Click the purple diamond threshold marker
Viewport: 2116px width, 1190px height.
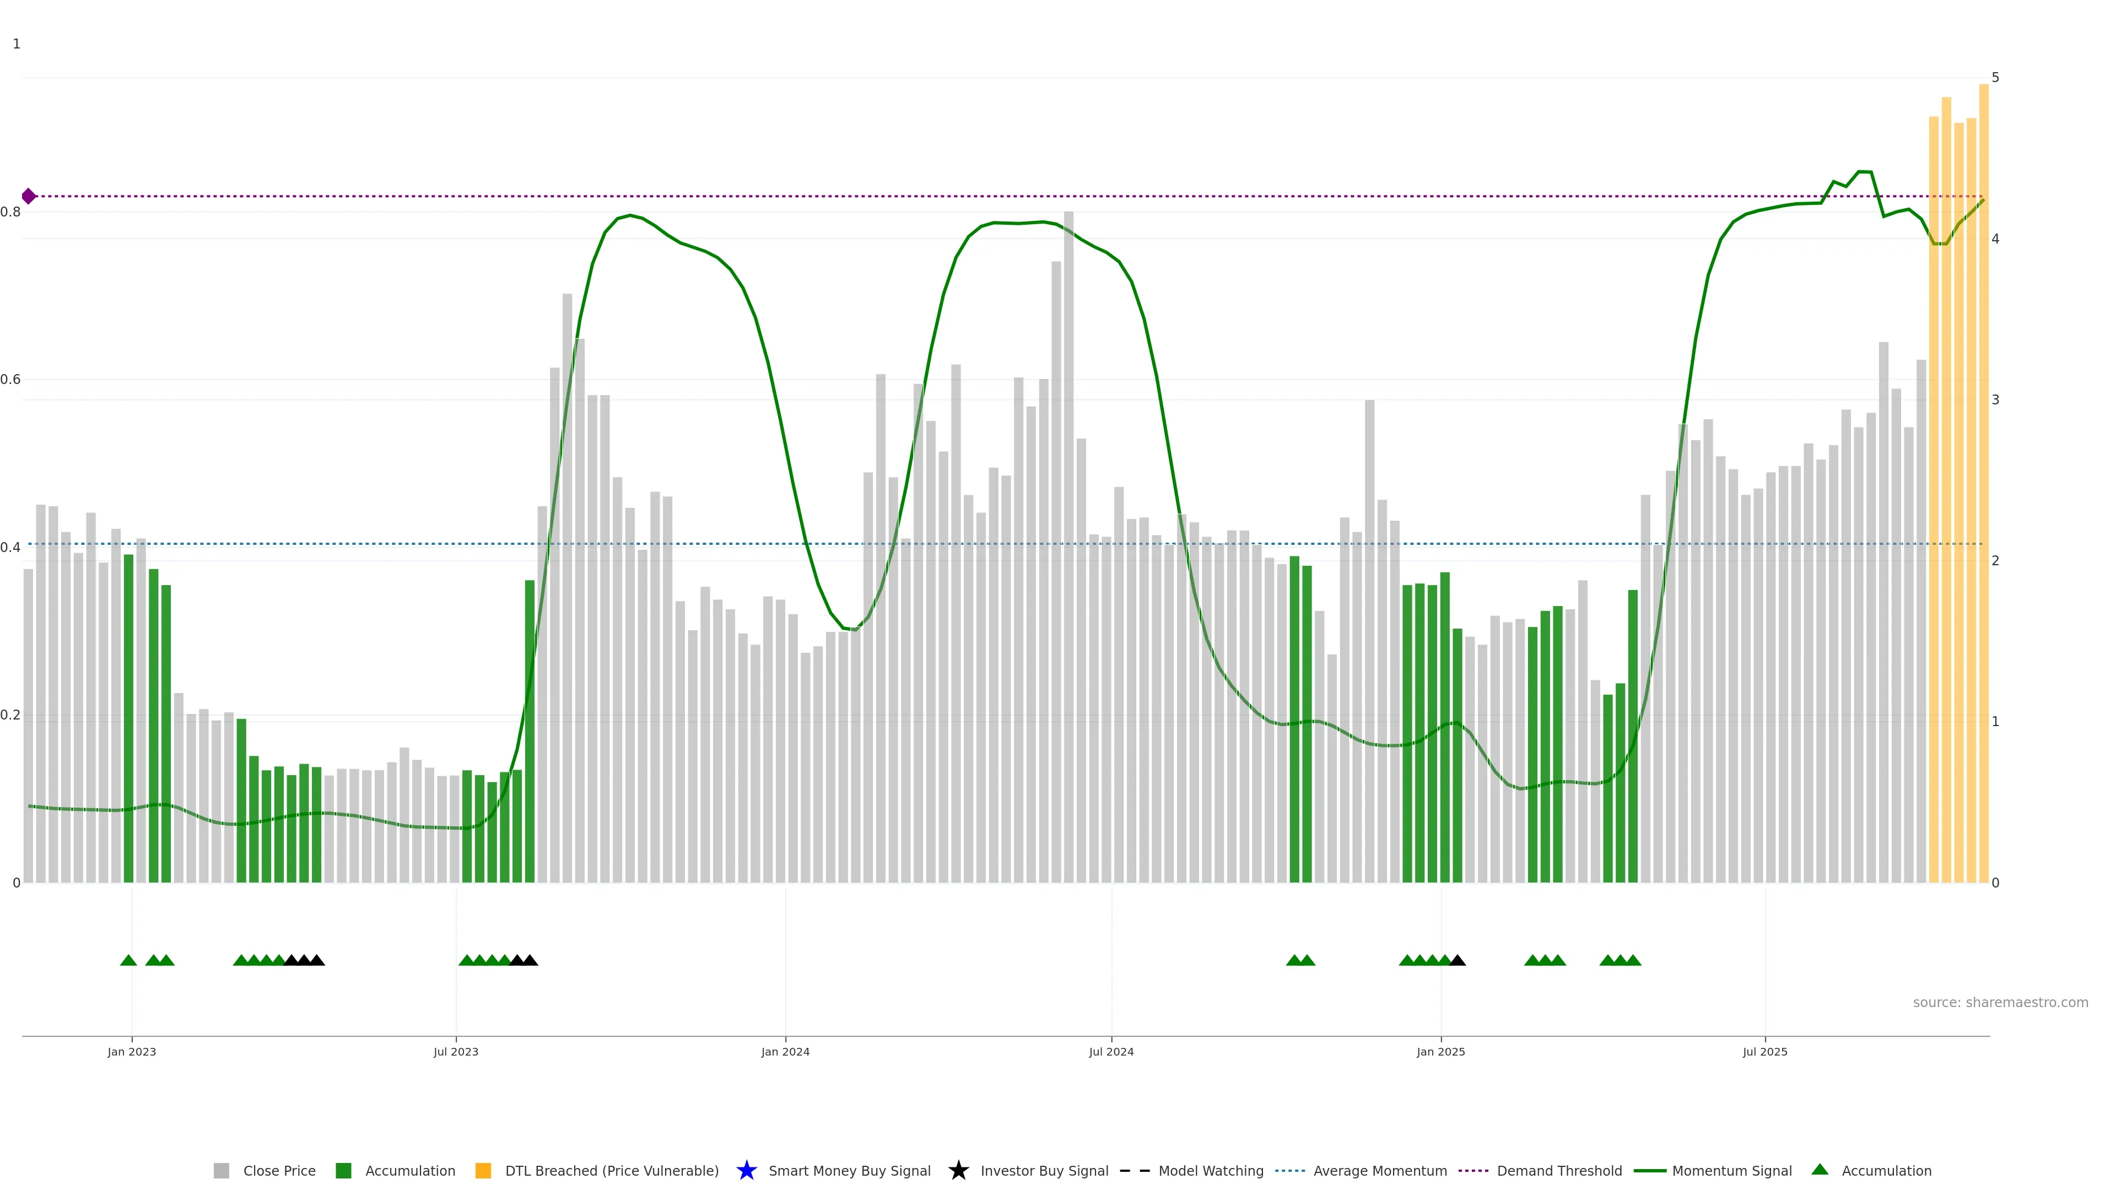(29, 196)
